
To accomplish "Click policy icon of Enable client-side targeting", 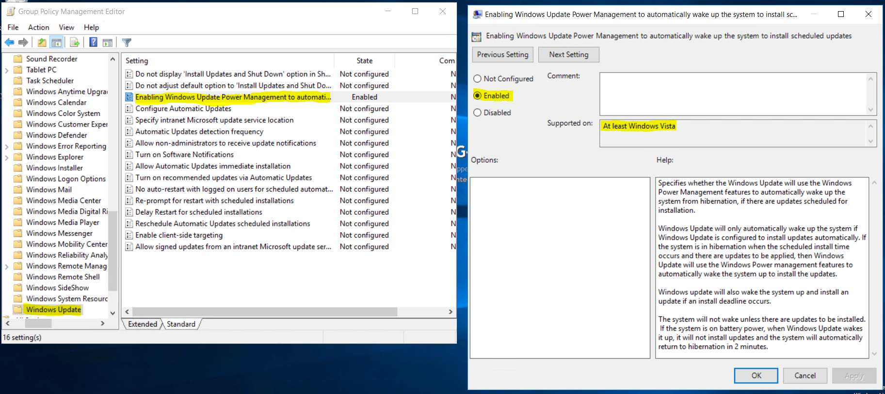I will coord(129,235).
